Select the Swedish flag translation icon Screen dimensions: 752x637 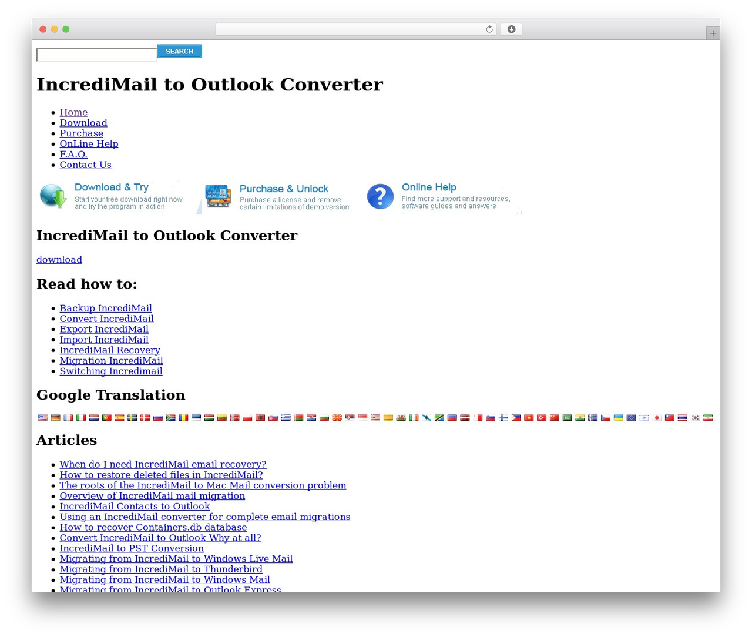tap(132, 418)
